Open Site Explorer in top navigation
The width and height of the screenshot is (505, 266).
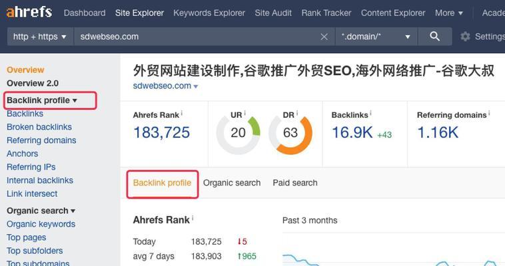[x=139, y=13]
